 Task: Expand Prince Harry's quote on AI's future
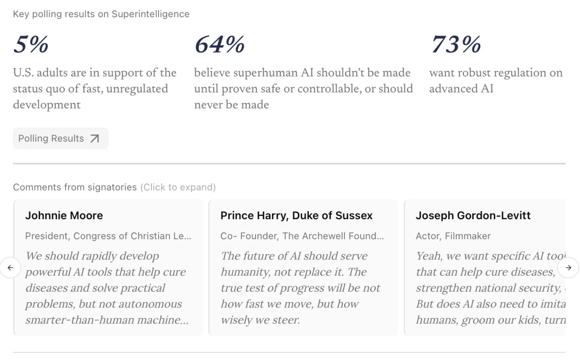pos(301,288)
